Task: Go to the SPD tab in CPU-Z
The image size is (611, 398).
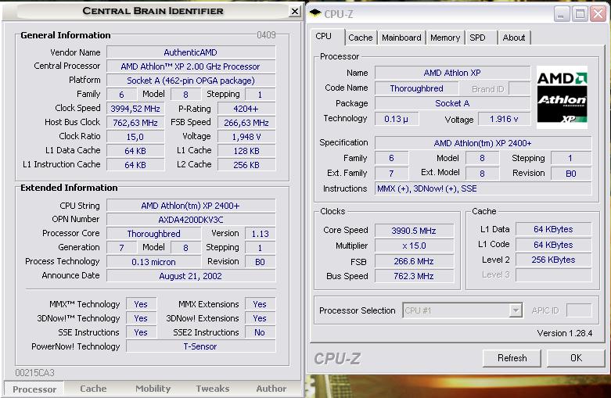Action: tap(477, 38)
